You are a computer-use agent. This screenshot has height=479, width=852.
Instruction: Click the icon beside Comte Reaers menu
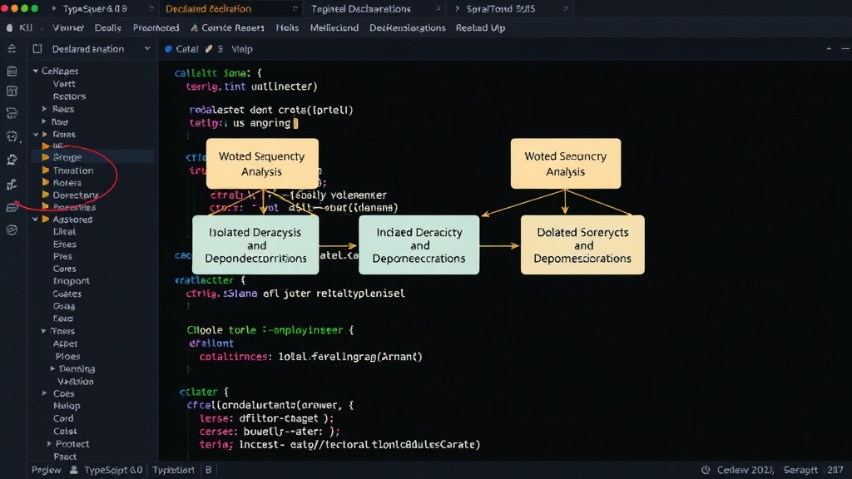194,27
